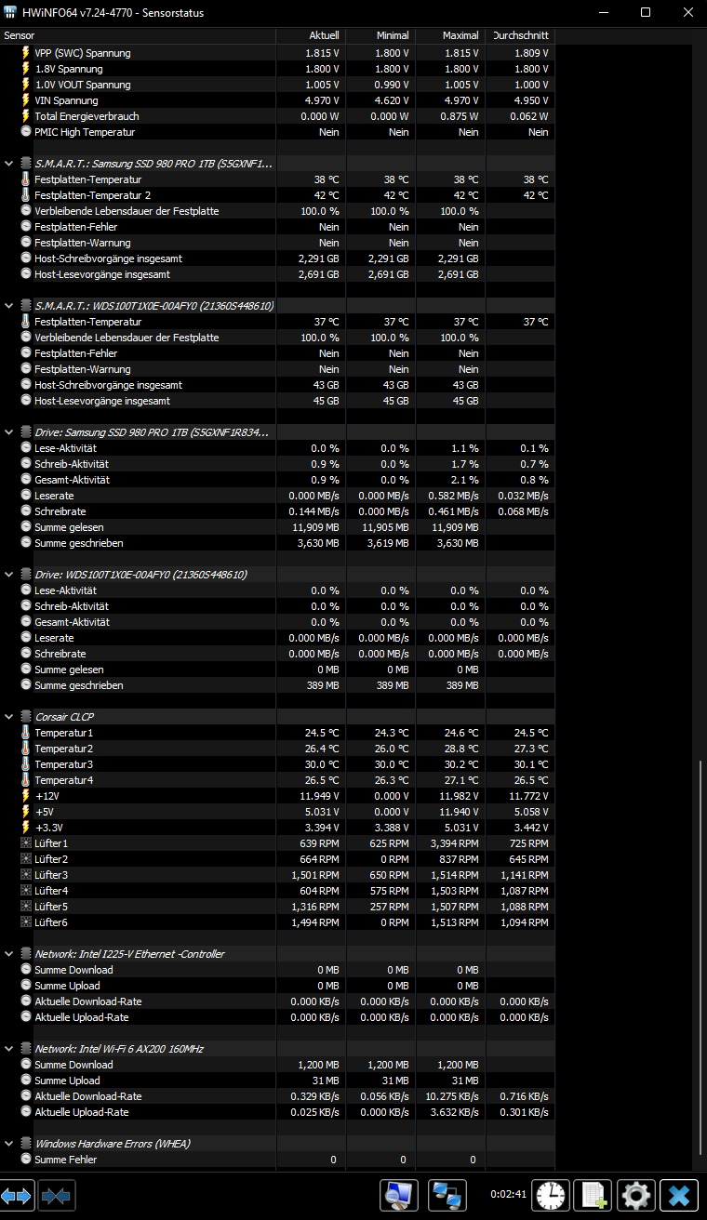Click the fan icon beside Lüfter4
This screenshot has width=707, height=1220.
click(26, 891)
